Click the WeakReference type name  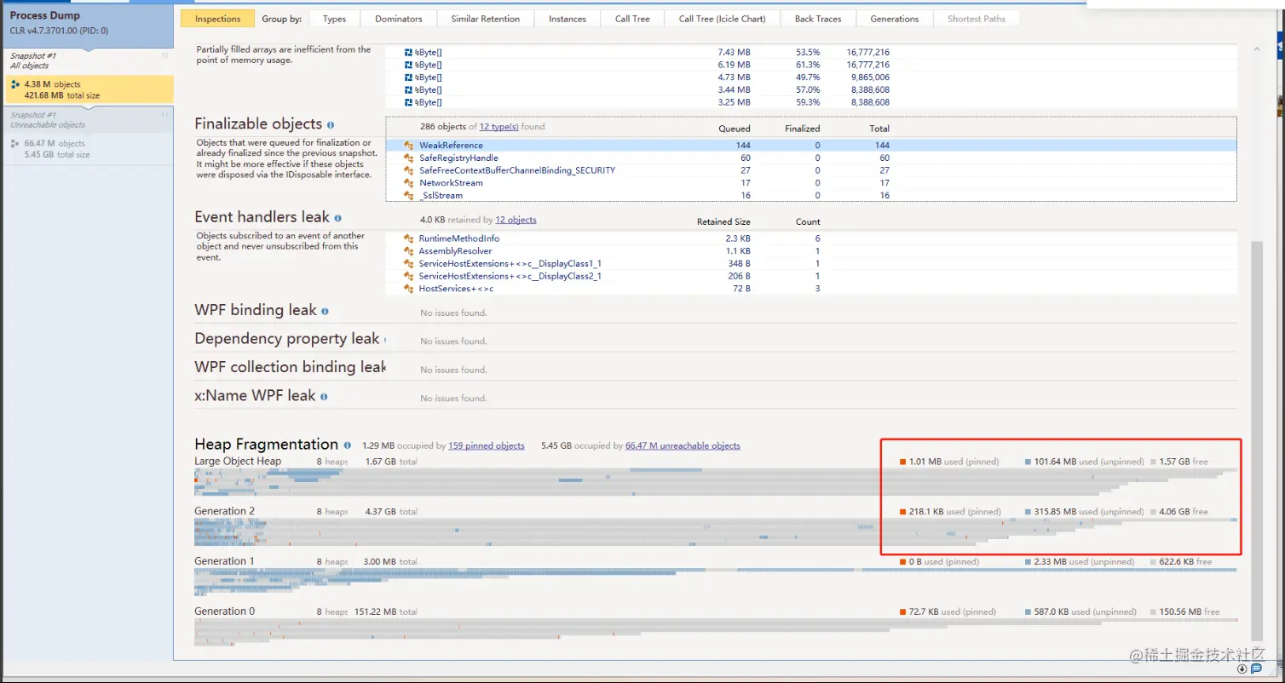click(451, 146)
